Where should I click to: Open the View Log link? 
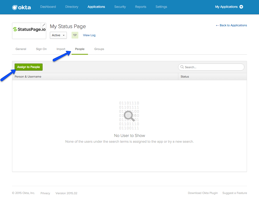coord(89,35)
